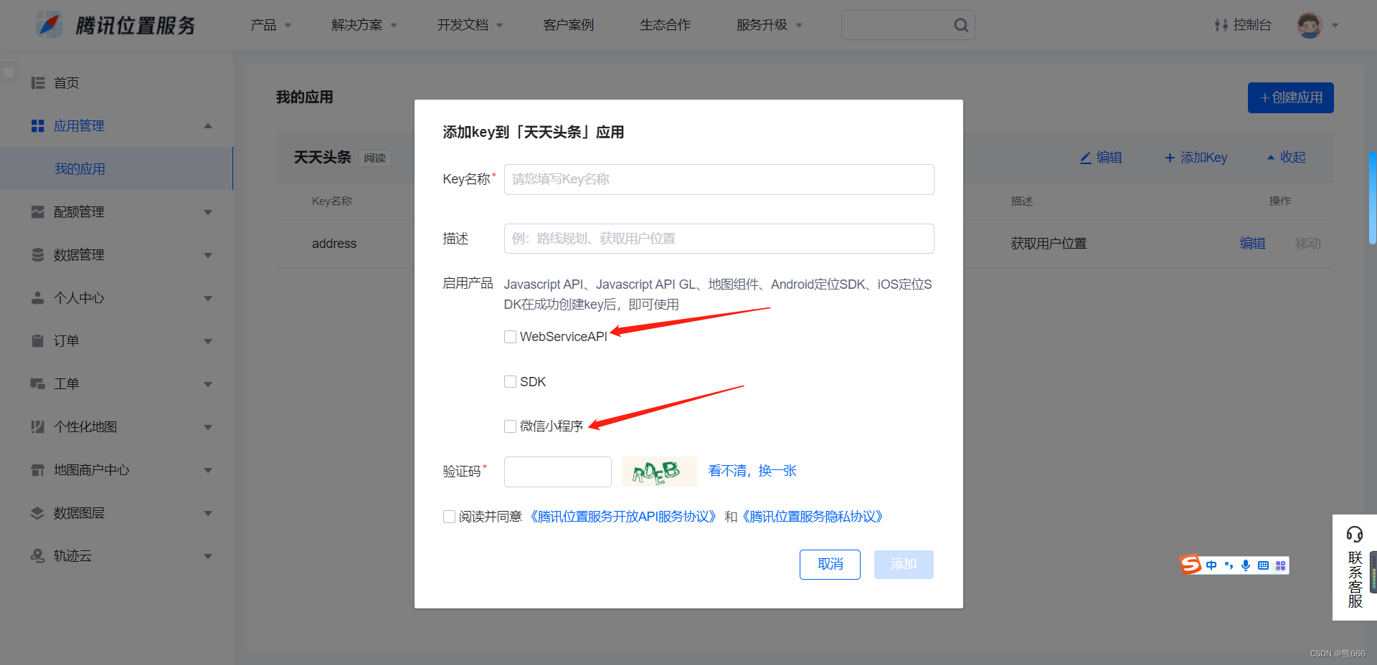Click 看不清，换一张 captcha refresh link

pyautogui.click(x=752, y=471)
